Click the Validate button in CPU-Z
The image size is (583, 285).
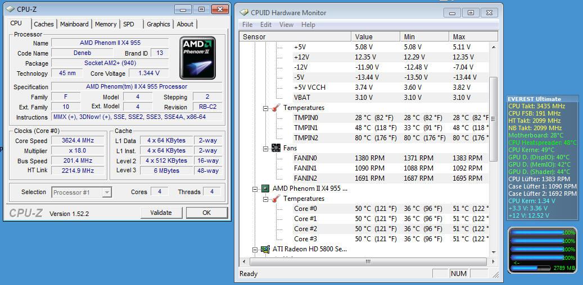[x=161, y=213]
